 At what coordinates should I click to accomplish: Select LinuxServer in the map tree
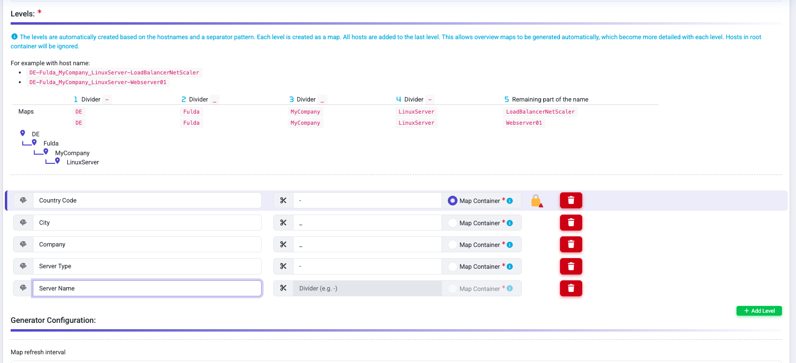coord(83,162)
